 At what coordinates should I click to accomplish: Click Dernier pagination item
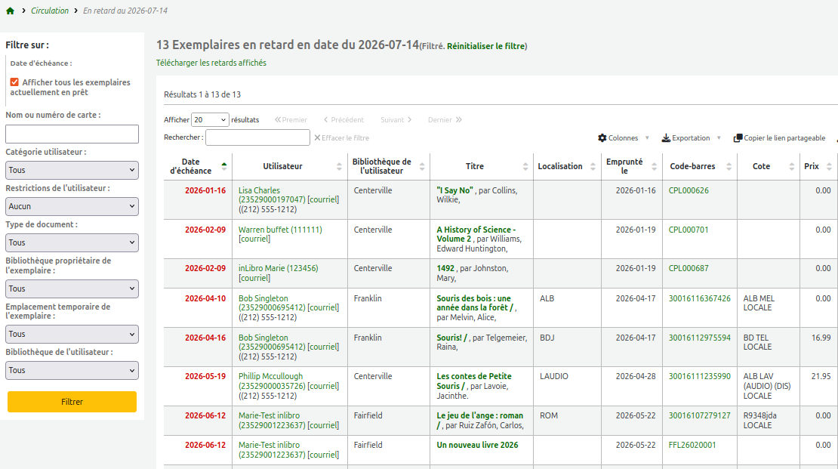click(x=445, y=120)
